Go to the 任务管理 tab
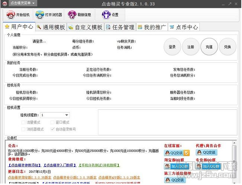This screenshot has height=185, width=242. click(x=120, y=27)
